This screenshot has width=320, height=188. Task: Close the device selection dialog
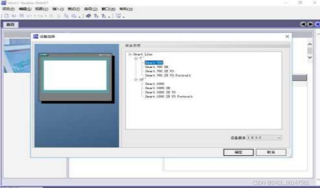287,36
